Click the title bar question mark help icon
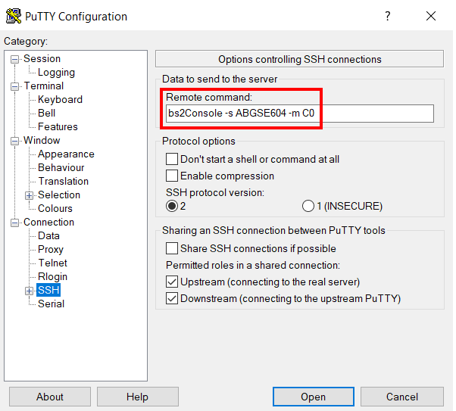The height and width of the screenshot is (411, 456). pos(387,16)
